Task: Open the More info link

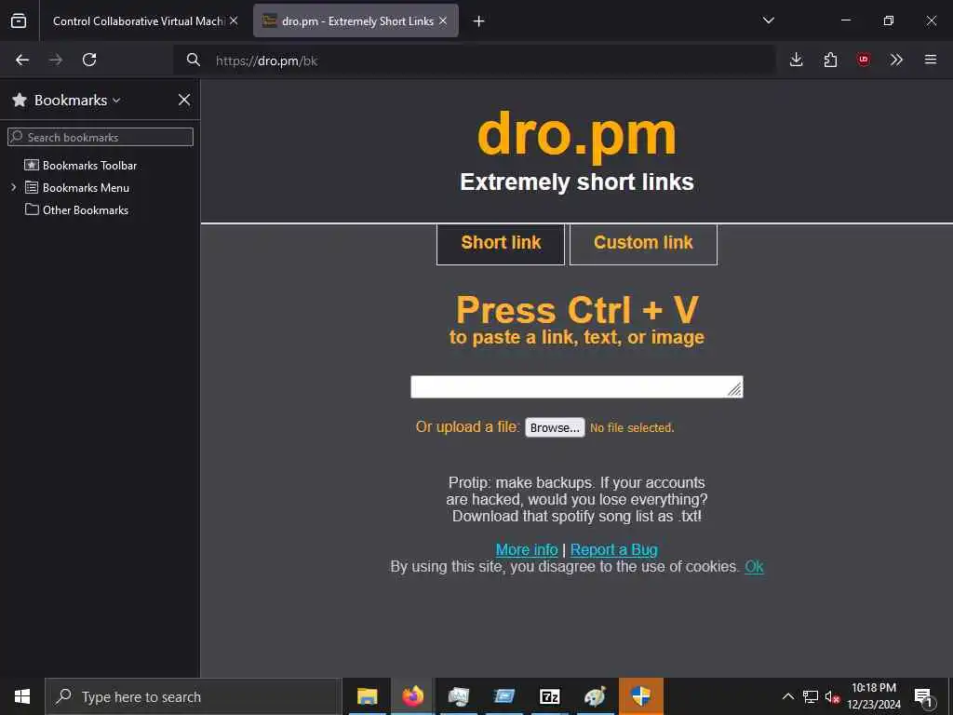Action: (527, 549)
